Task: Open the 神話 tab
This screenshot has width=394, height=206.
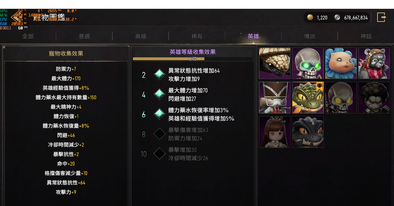Action: coord(366,36)
